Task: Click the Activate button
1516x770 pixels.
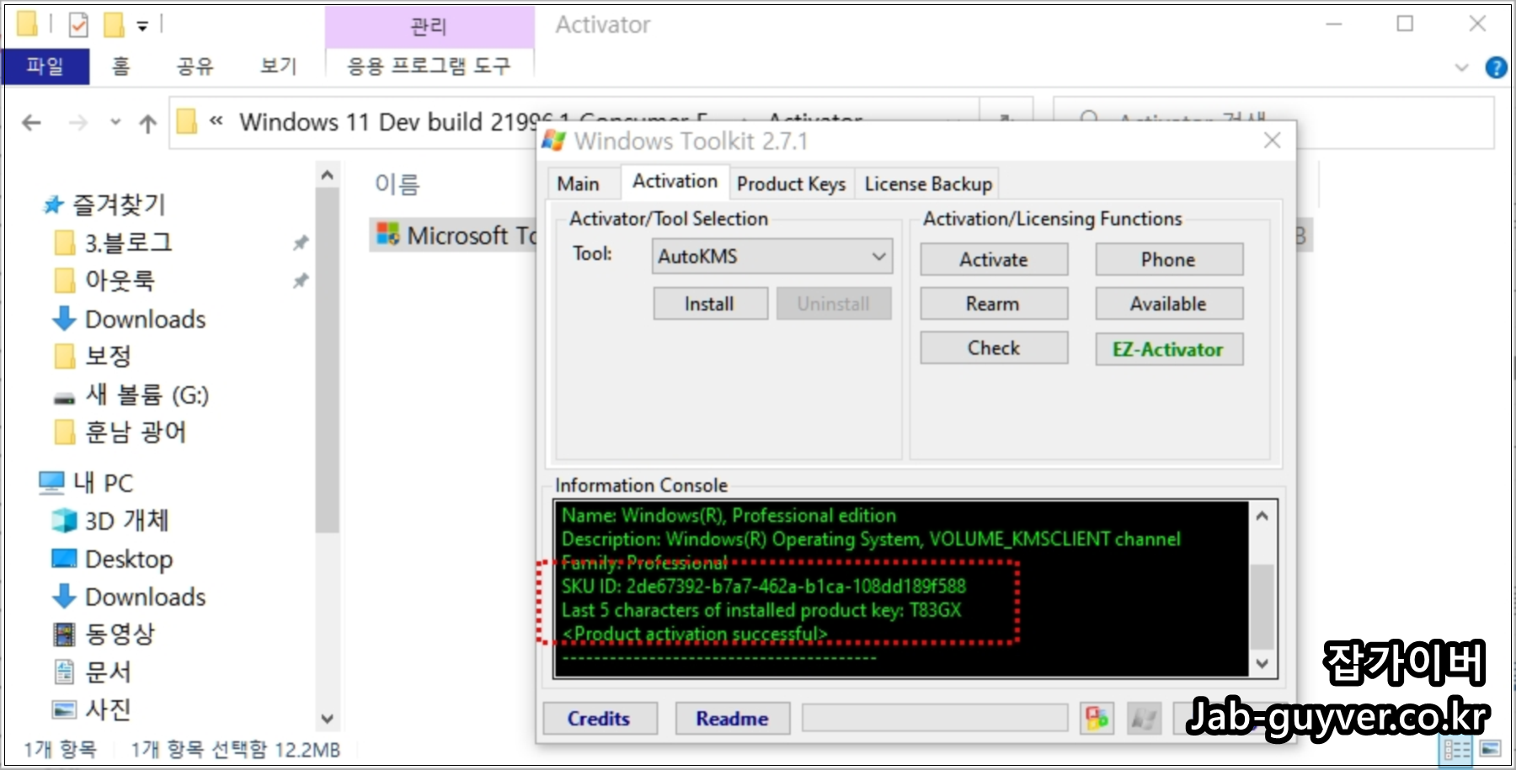Action: pyautogui.click(x=994, y=259)
